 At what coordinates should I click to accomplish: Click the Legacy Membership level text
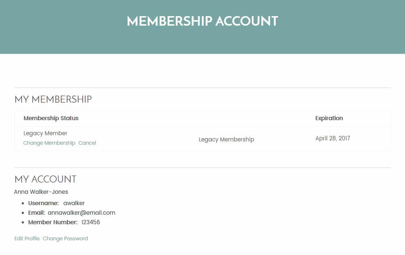click(226, 140)
